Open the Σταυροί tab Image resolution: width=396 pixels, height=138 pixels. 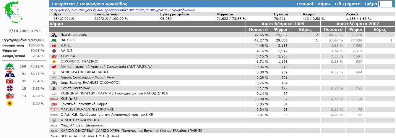(304, 4)
